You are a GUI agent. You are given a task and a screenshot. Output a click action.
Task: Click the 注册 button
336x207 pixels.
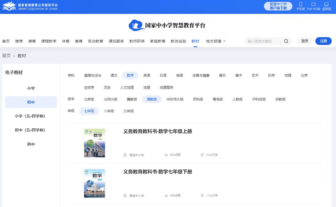point(323,41)
